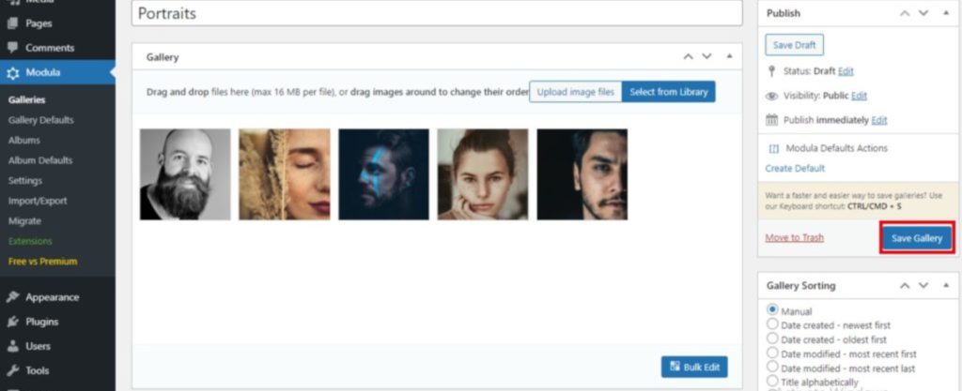Open Gallery Defaults submenu item

(x=40, y=120)
